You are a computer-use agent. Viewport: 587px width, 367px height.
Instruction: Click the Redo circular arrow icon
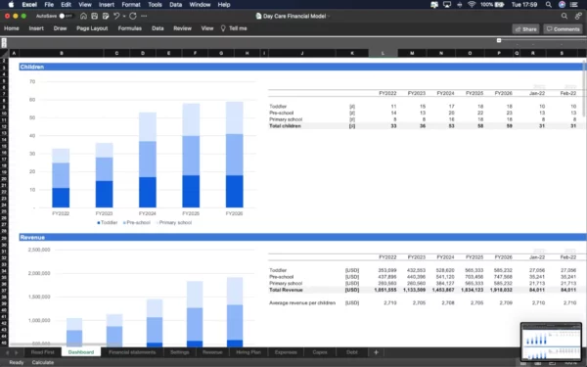(x=133, y=16)
